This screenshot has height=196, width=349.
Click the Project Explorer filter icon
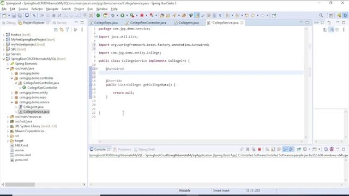pos(67,29)
